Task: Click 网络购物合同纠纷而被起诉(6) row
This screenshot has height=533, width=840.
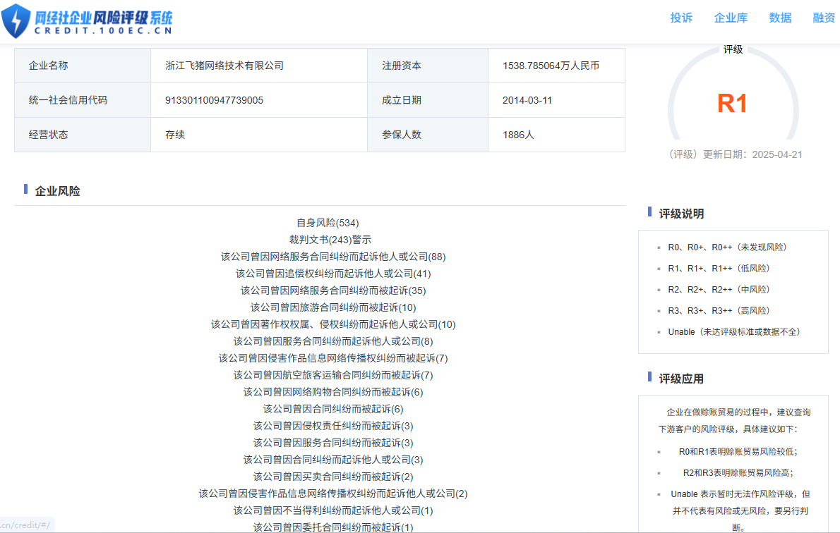Action: (x=333, y=392)
